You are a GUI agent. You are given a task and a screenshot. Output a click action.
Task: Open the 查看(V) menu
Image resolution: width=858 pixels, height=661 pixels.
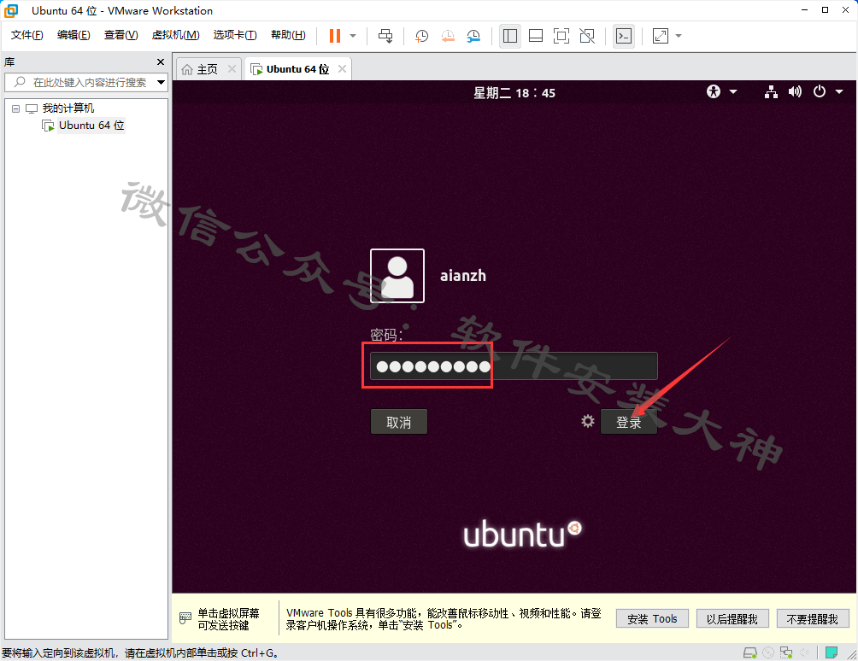tap(121, 36)
